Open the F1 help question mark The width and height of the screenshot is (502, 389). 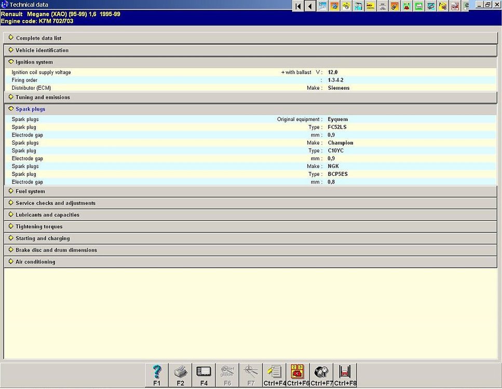tap(157, 375)
